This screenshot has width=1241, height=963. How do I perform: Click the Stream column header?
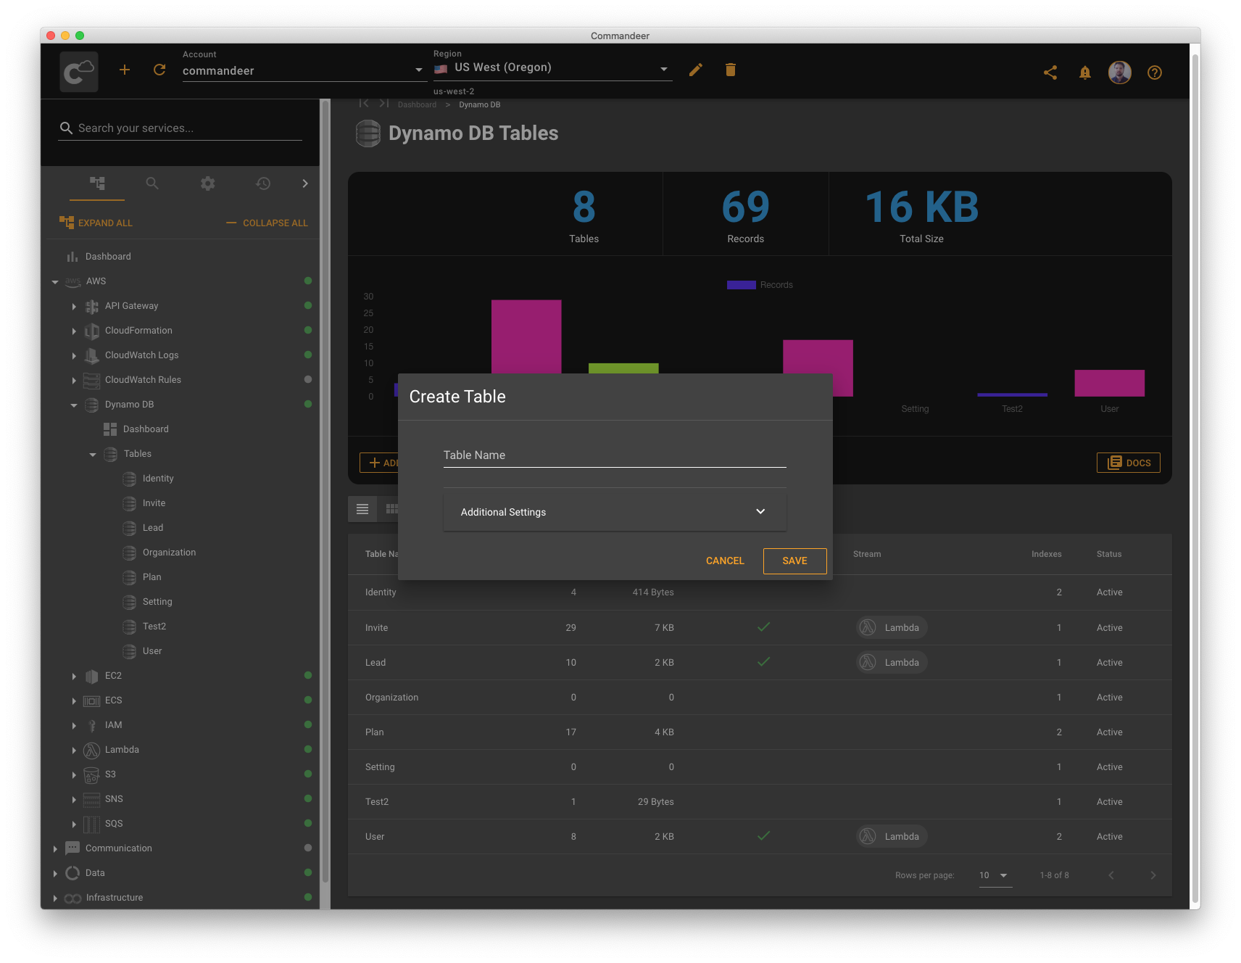point(867,554)
